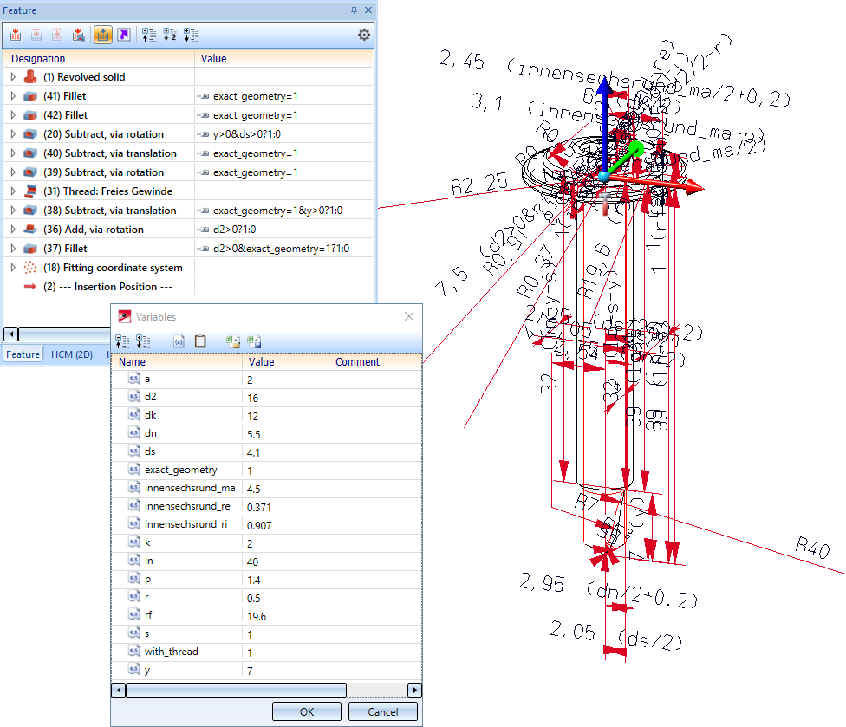The image size is (846, 727).
Task: Toggle the highlighted orange feature button
Action: tap(103, 35)
